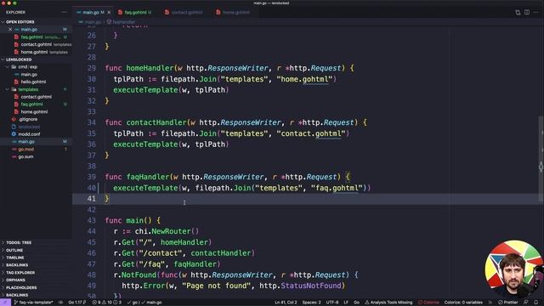Click the Colorize status item
Viewport: 544px width, 306px height.
pyautogui.click(x=428, y=303)
